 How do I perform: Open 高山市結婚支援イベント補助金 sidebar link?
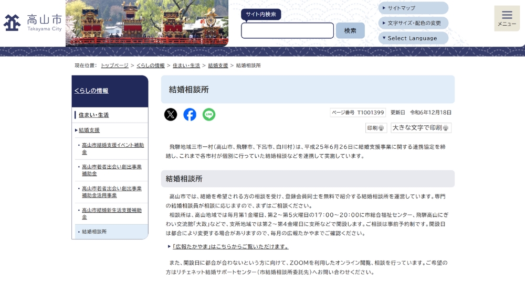113,149
